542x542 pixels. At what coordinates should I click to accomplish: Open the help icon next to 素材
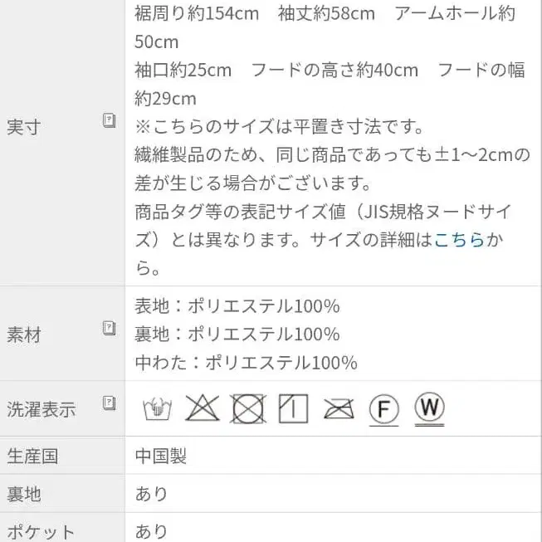[x=109, y=328]
